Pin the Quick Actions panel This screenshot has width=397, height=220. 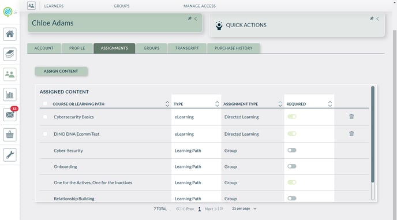[x=372, y=18]
